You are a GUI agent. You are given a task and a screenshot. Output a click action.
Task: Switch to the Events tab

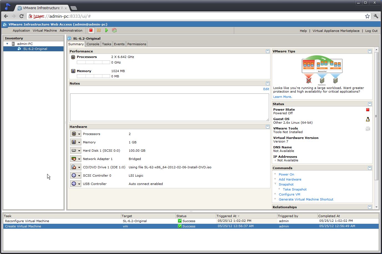tap(119, 44)
